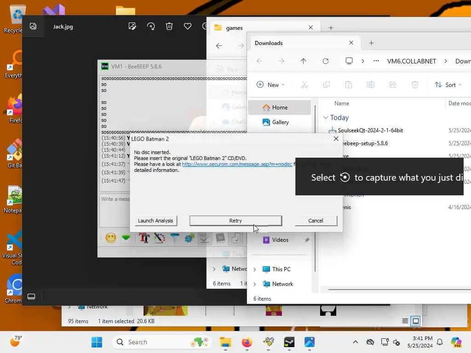
Task: Switch to large thumbnails view in bottom Explorer
Action: (x=416, y=321)
